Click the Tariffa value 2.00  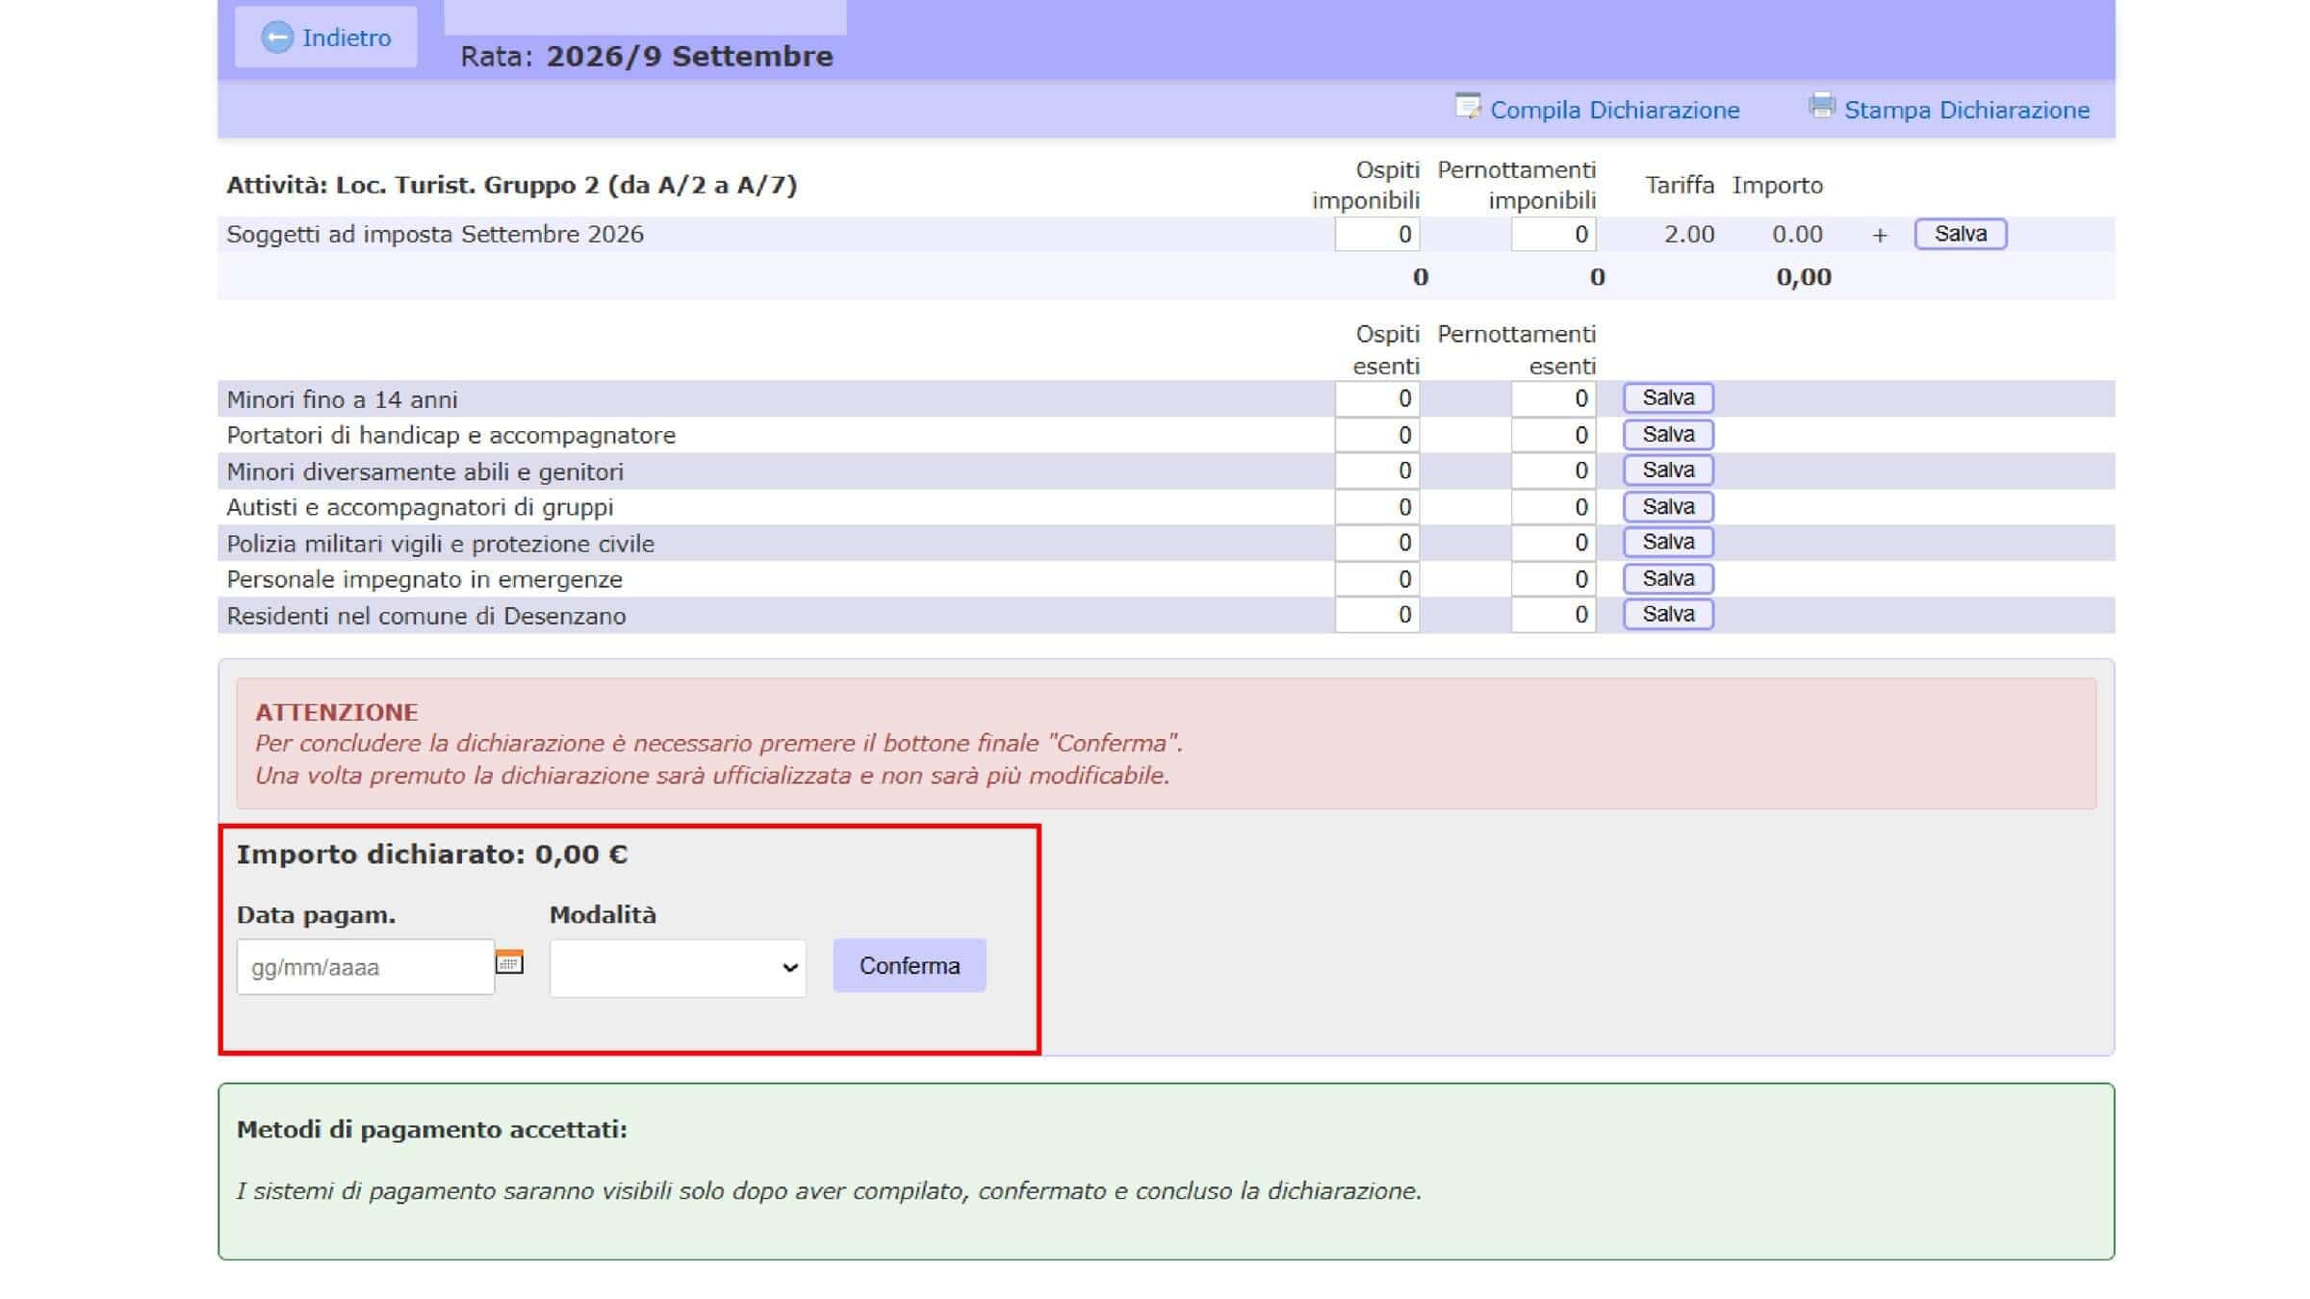coord(1689,235)
